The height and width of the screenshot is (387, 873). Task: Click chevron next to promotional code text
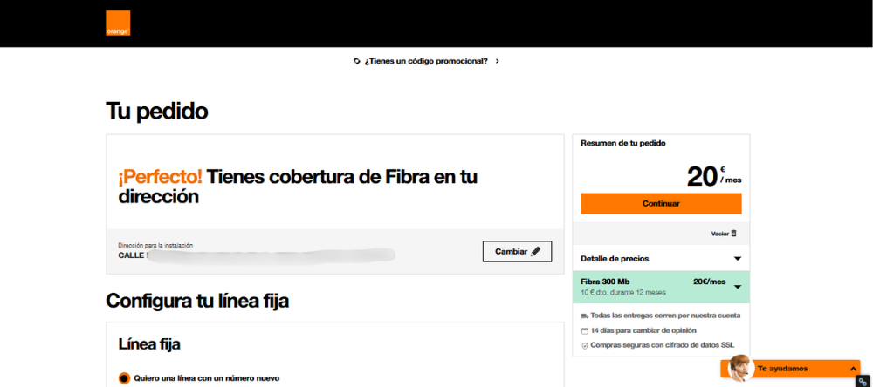click(x=498, y=61)
